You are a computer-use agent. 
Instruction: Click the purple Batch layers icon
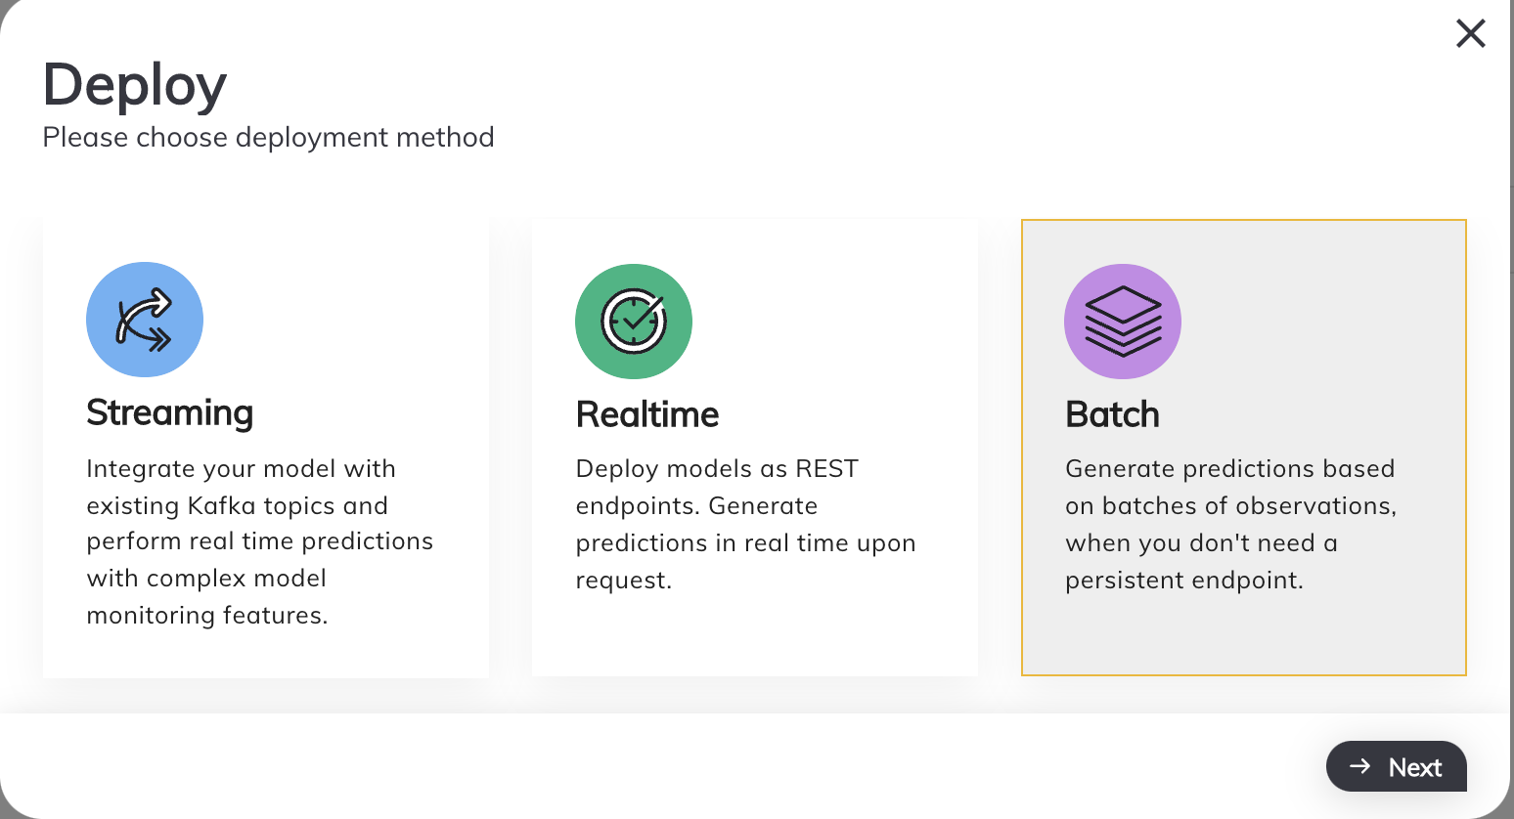tap(1123, 322)
